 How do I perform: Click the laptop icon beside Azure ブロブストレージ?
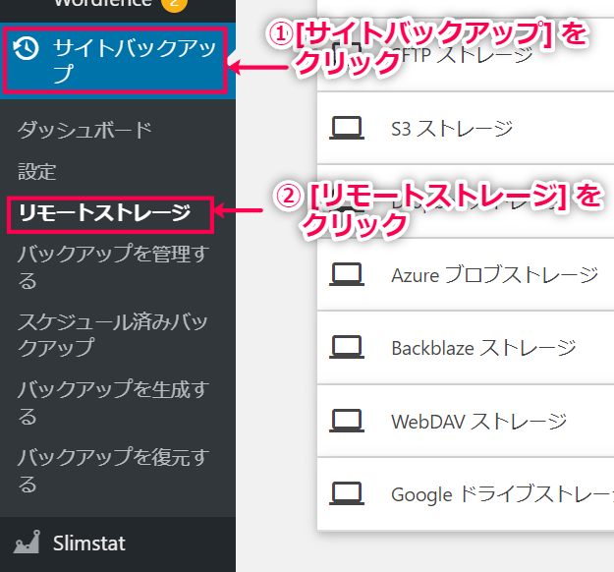pyautogui.click(x=347, y=273)
